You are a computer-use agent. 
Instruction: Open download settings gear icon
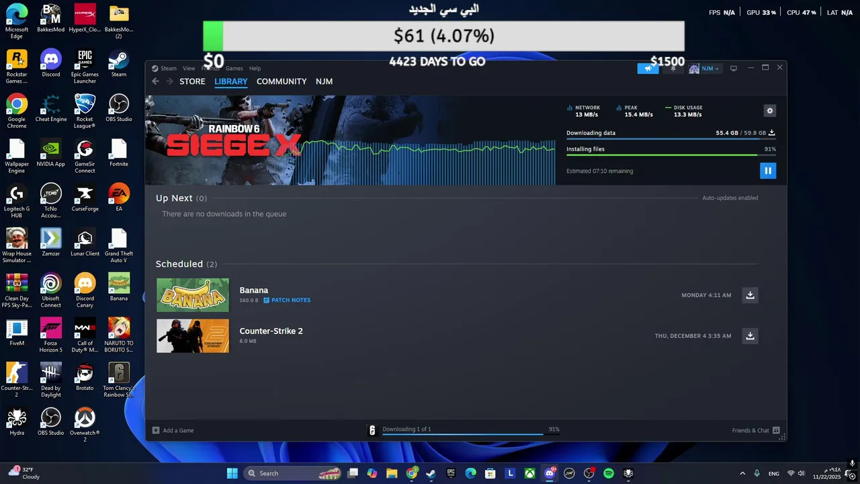point(770,111)
